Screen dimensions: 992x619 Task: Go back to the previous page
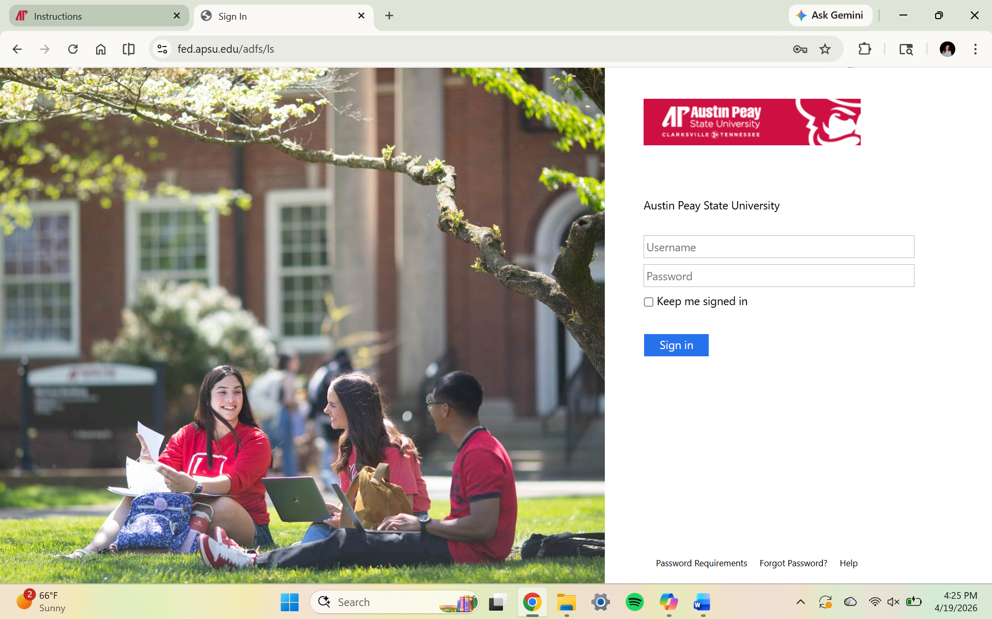[x=17, y=49]
